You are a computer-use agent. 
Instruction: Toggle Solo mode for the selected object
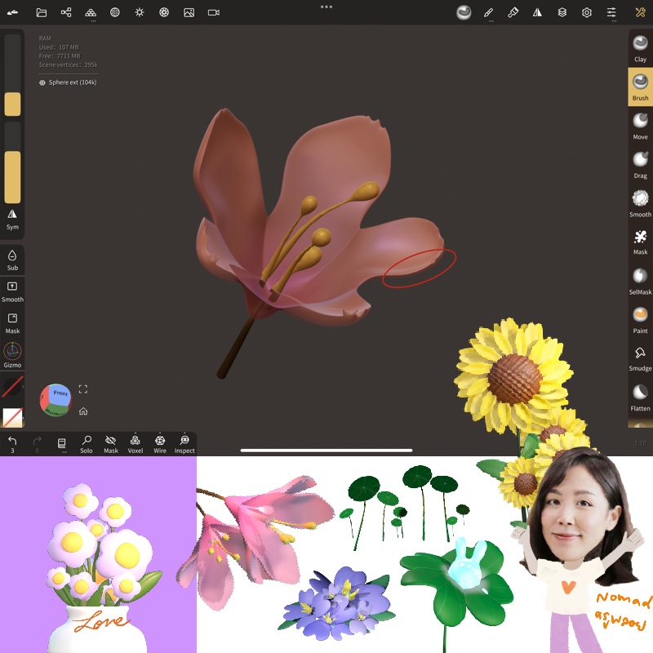(x=87, y=443)
